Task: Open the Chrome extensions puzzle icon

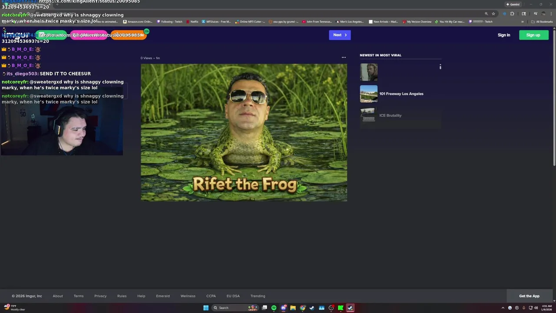Action: tap(512, 13)
